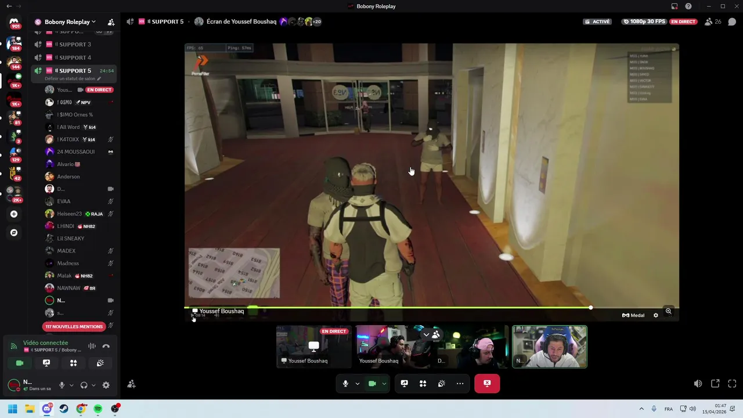Show members list icon with 26 count

pos(713,21)
